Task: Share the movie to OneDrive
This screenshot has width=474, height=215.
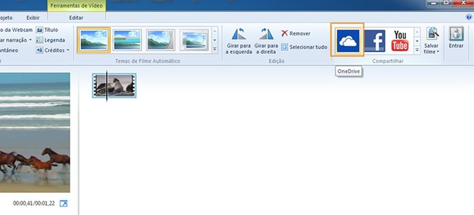Action: (348, 40)
